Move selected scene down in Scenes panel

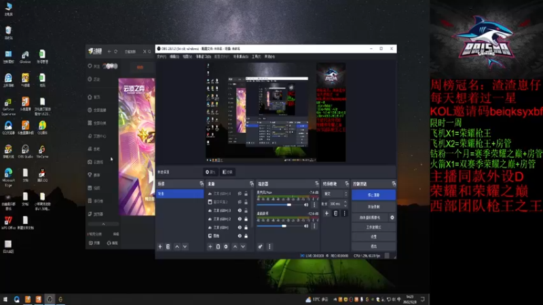185,247
